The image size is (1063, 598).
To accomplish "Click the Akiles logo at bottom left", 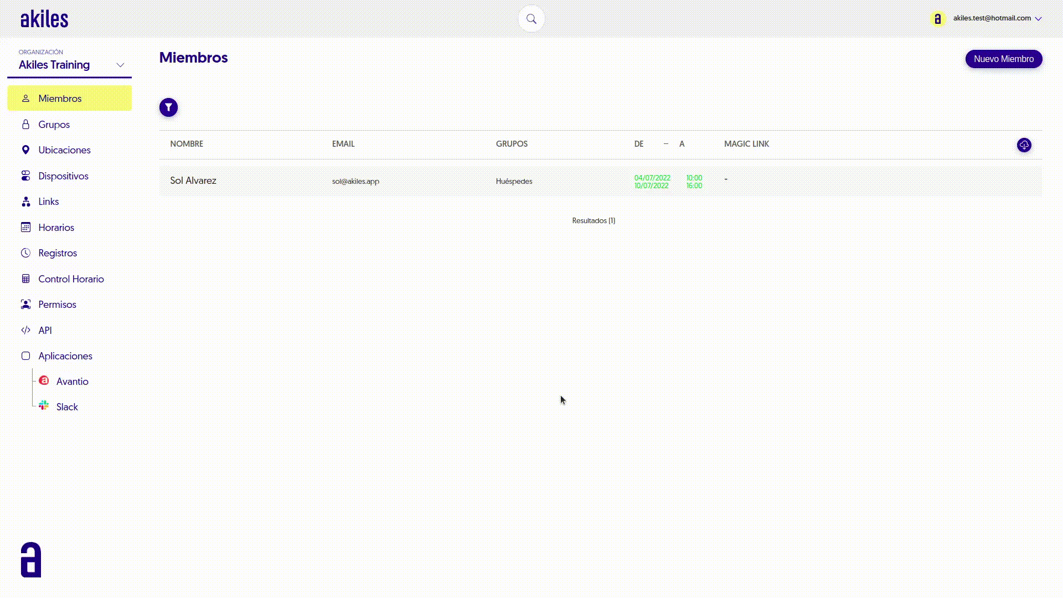I will point(30,559).
